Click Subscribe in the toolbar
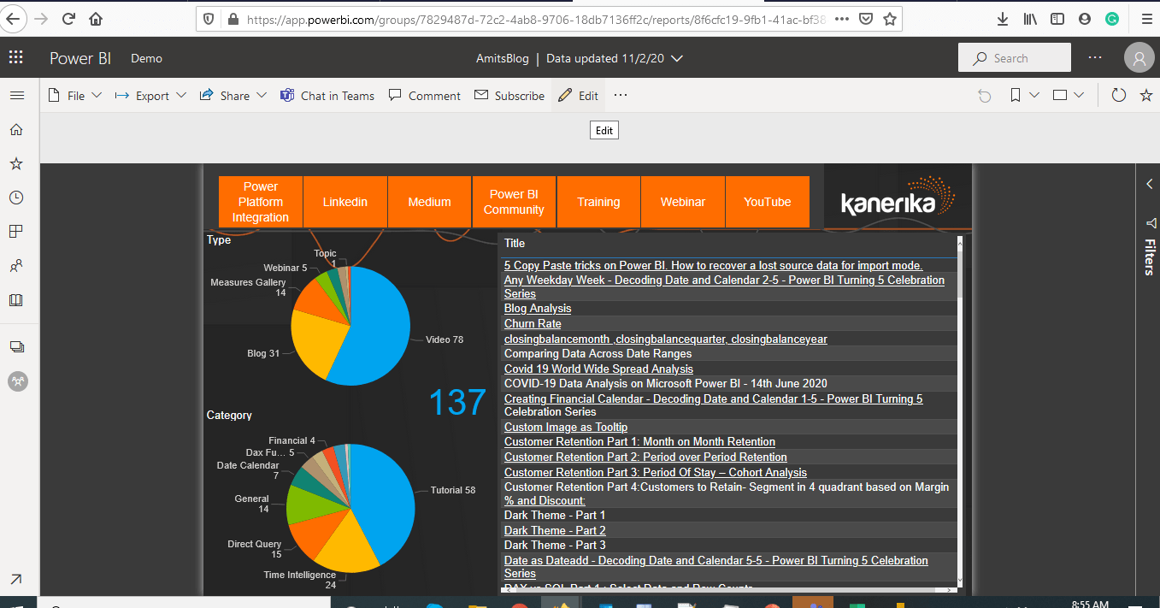The image size is (1160, 608). tap(509, 96)
